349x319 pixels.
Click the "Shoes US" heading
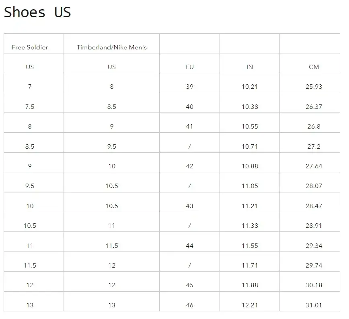tap(37, 12)
